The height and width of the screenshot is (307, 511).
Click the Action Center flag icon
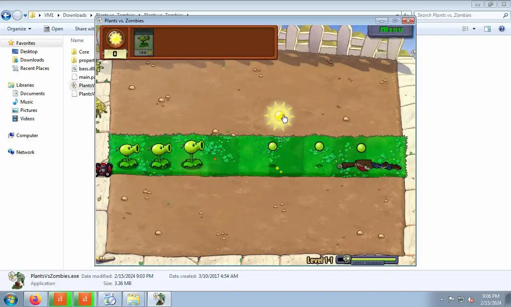(451, 299)
